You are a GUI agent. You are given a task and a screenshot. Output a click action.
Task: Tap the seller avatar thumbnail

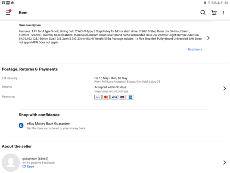point(11,163)
